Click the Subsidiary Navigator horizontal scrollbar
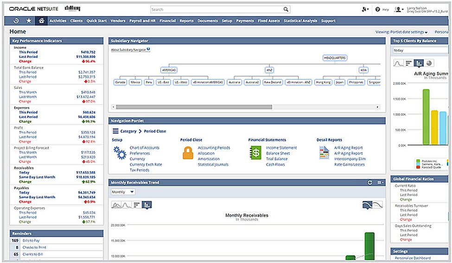 [195, 107]
